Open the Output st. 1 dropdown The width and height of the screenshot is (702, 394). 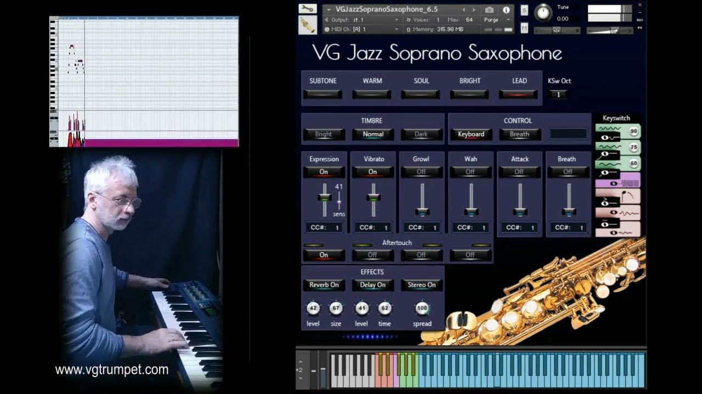(x=362, y=20)
